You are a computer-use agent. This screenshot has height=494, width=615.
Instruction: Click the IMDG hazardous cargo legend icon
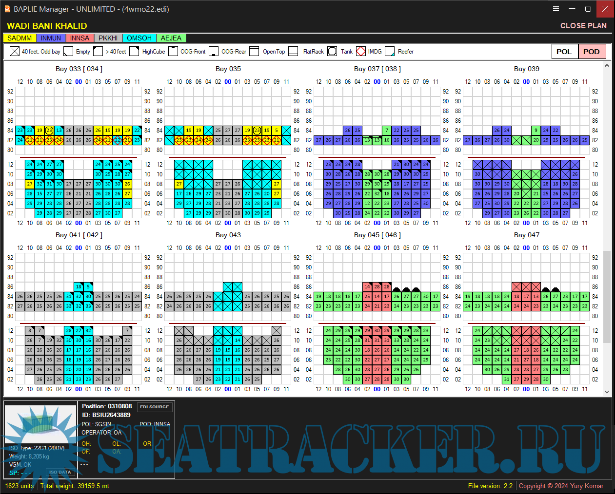pos(361,51)
